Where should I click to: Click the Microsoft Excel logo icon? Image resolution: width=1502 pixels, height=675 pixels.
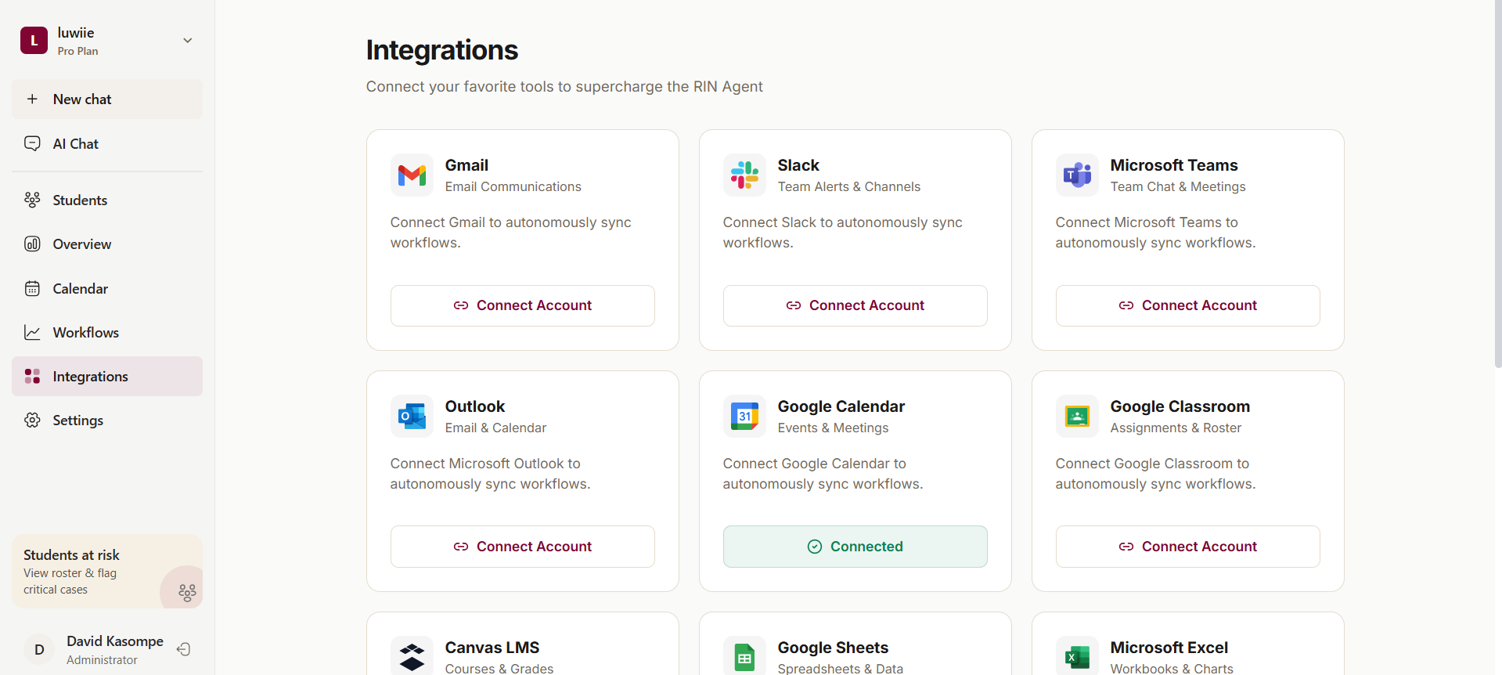[x=1077, y=656]
